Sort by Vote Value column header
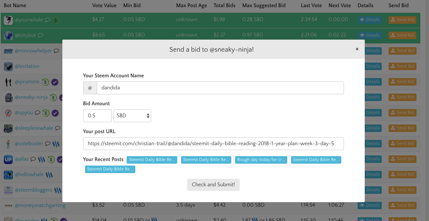The height and width of the screenshot is (221, 429). pos(104,5)
